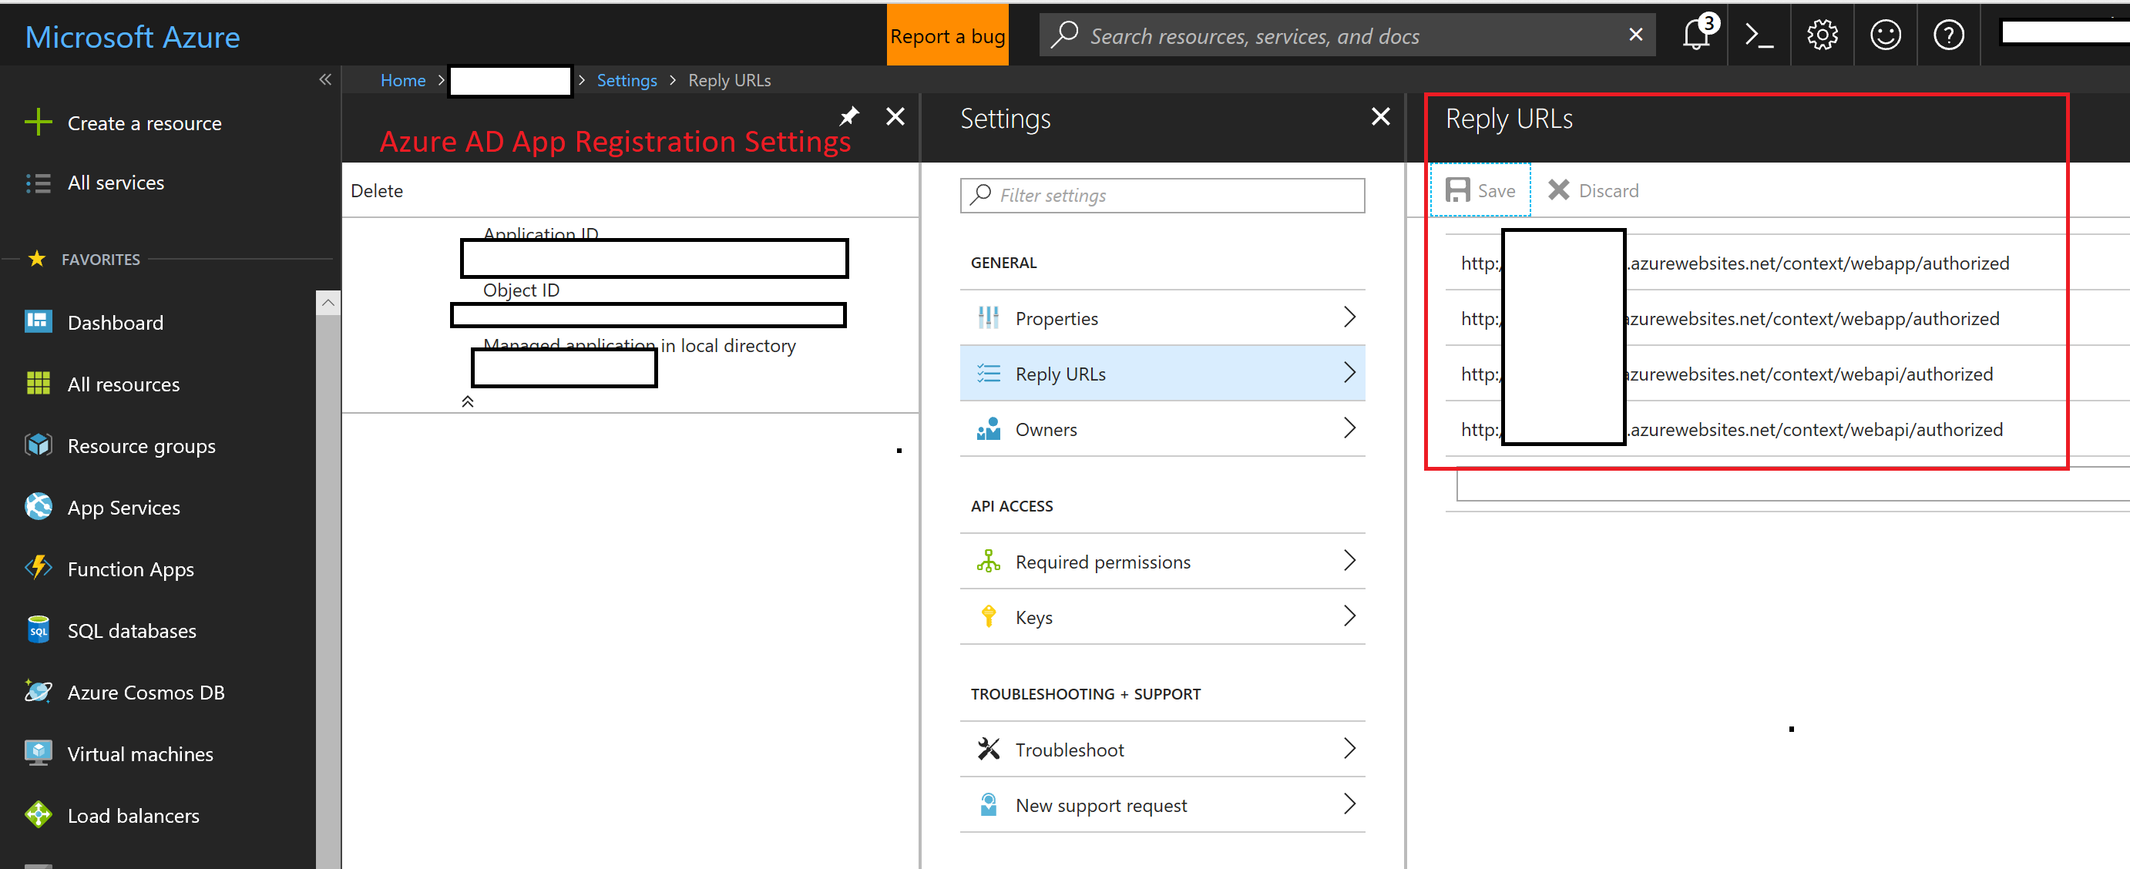Collapse the left navigation sidebar

tap(325, 79)
